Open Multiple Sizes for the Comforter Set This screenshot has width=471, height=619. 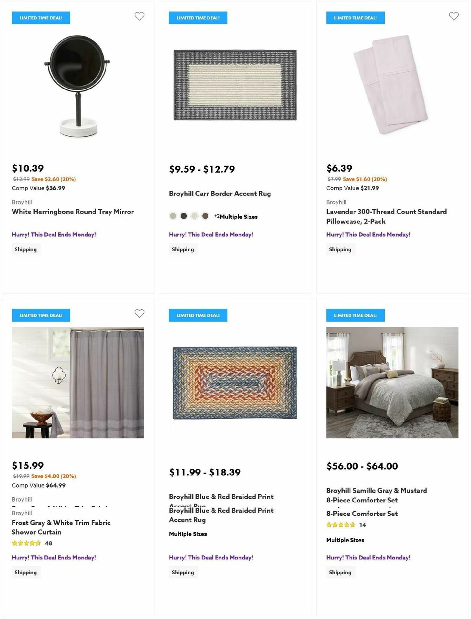[x=345, y=540]
